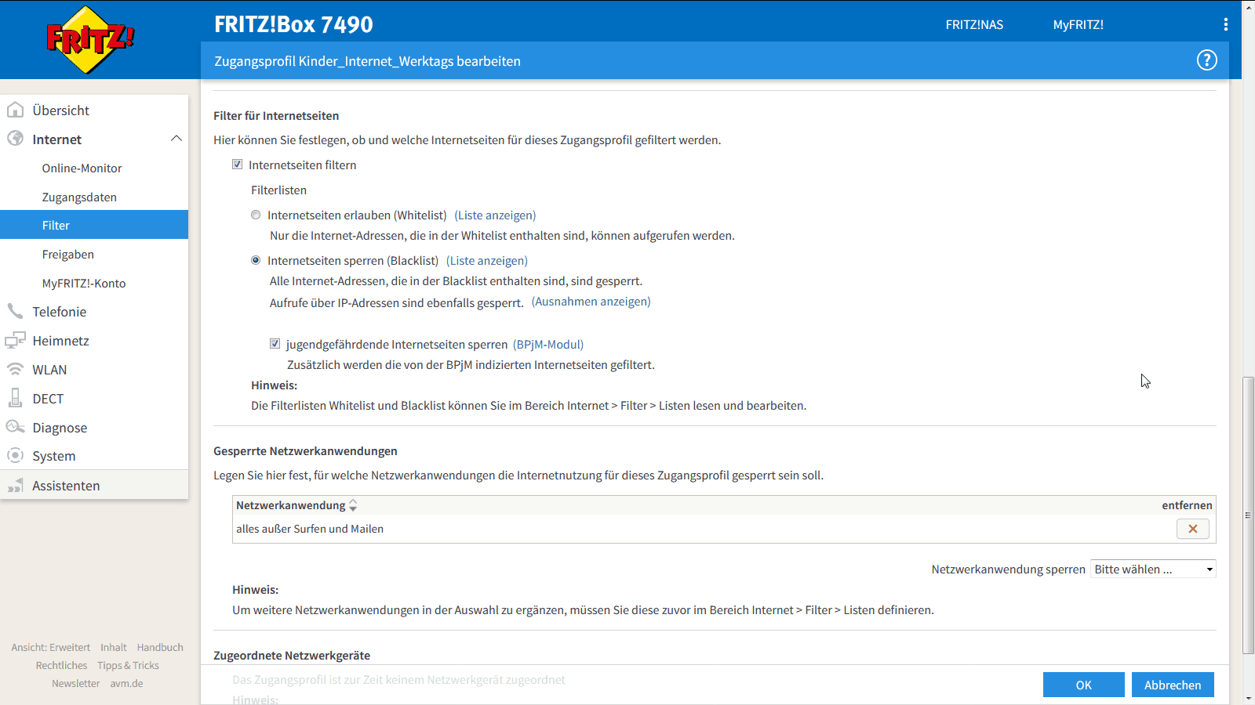Click the Übersicht house icon

click(x=15, y=110)
